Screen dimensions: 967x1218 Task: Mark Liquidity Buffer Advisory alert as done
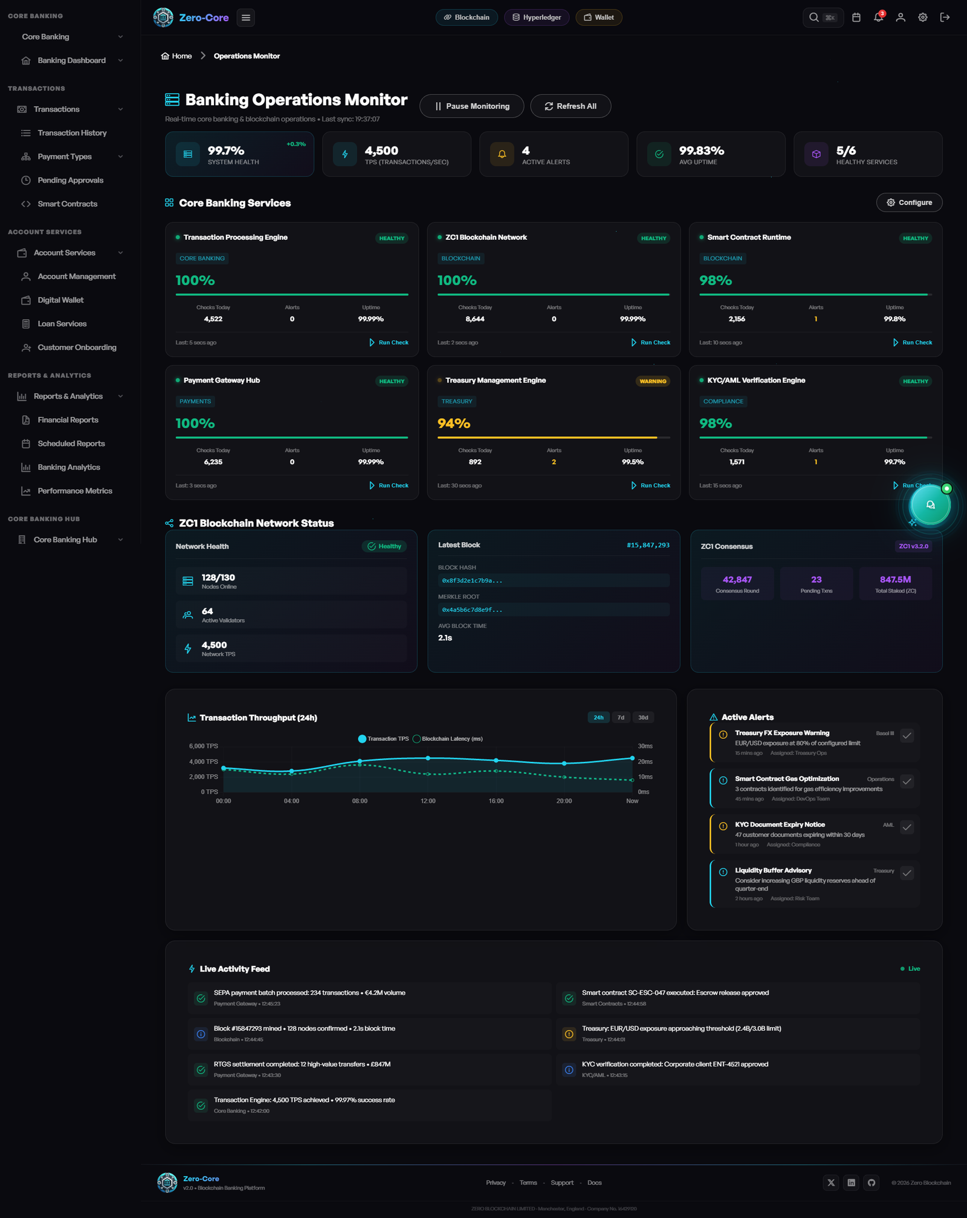point(907,873)
